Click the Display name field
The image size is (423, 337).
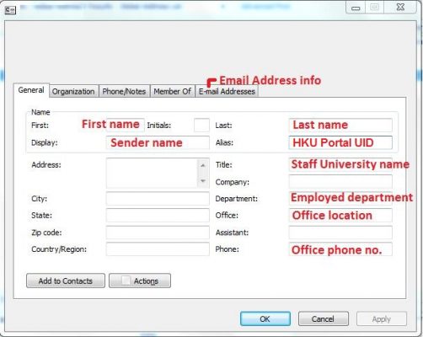pyautogui.click(x=158, y=142)
